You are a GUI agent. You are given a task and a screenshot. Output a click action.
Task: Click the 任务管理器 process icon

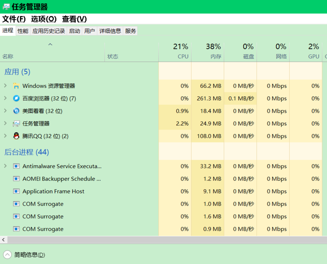coord(16,124)
